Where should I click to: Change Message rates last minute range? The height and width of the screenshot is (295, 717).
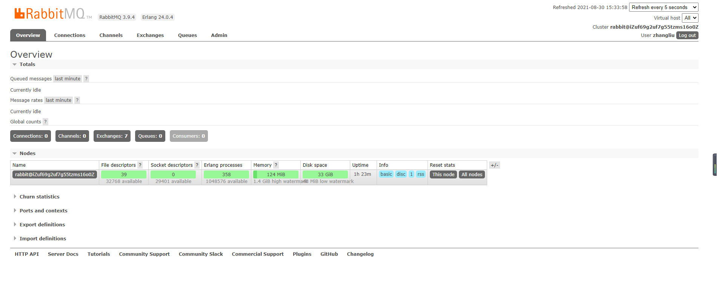click(x=58, y=100)
